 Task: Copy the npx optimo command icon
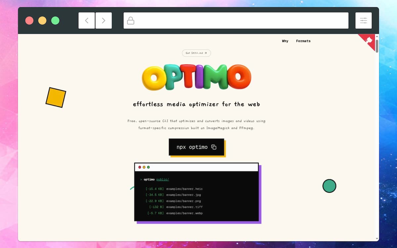point(214,147)
